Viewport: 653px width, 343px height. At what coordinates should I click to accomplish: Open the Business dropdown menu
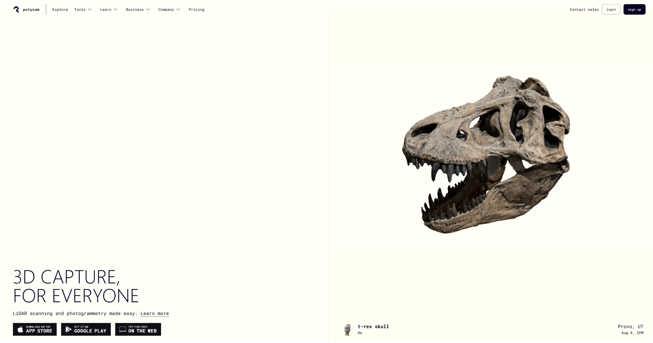138,10
